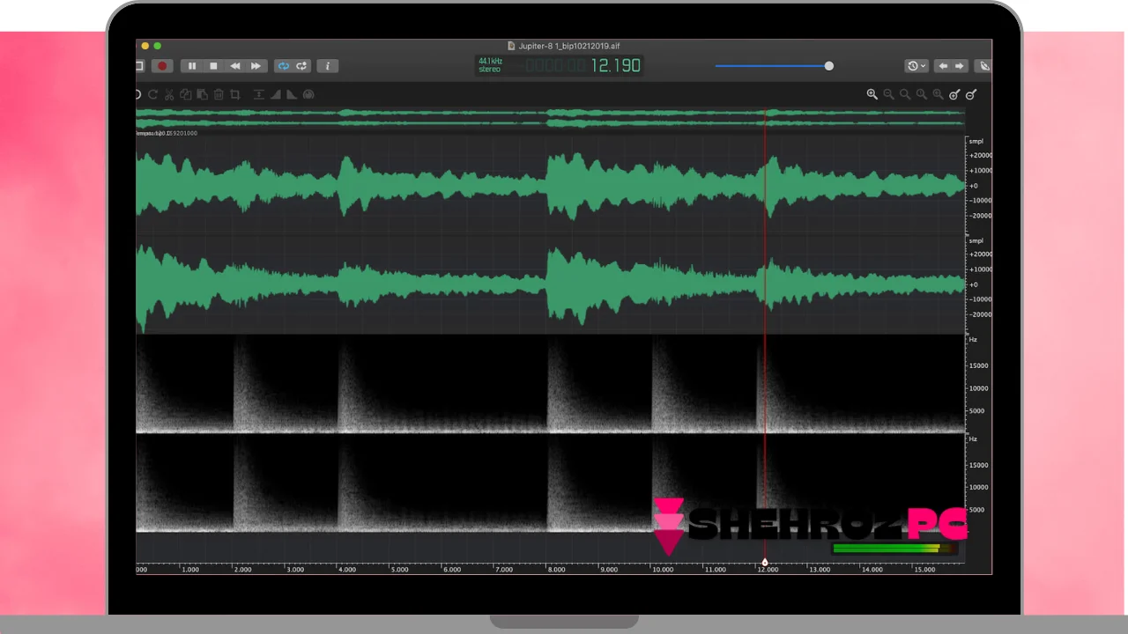Viewport: 1128px width, 634px height.
Task: Click the 2.000 mark on the time ruler
Action: 242,570
